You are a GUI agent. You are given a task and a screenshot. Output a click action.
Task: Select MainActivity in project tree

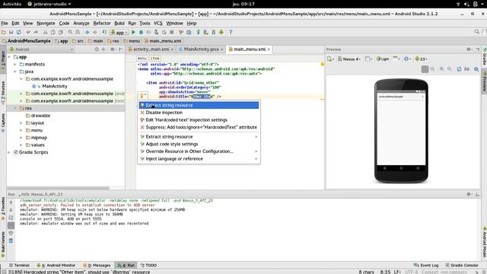click(54, 86)
